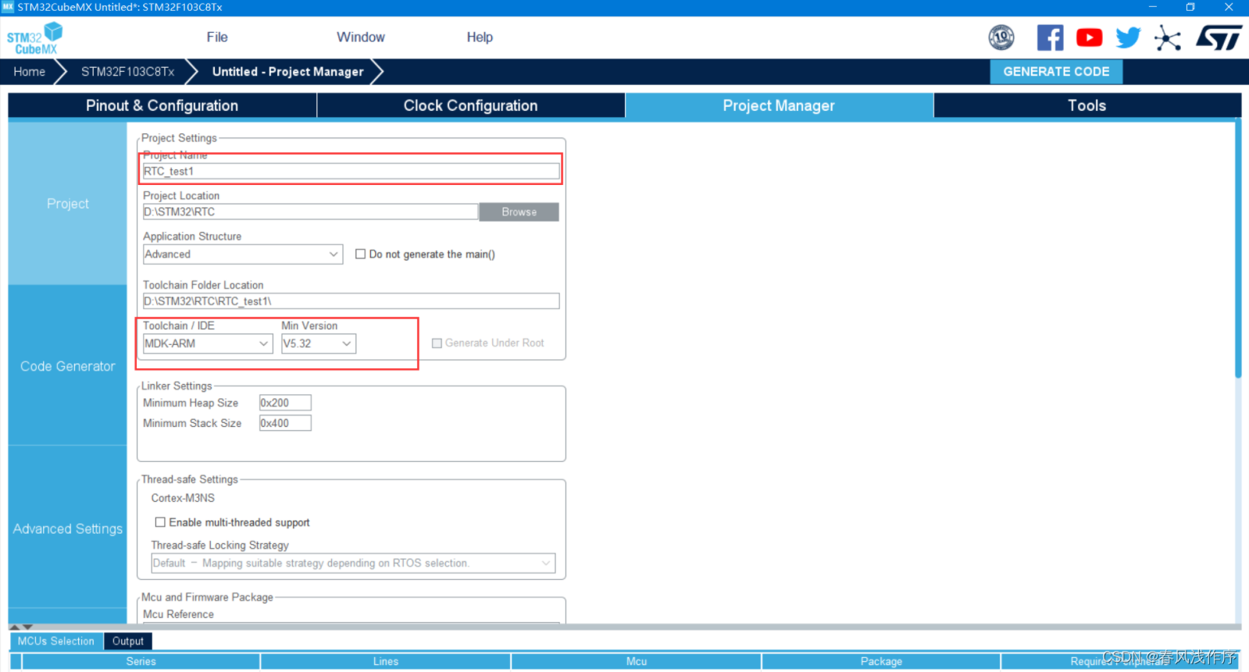
Task: Select the Advanced Settings side section
Action: click(x=67, y=529)
